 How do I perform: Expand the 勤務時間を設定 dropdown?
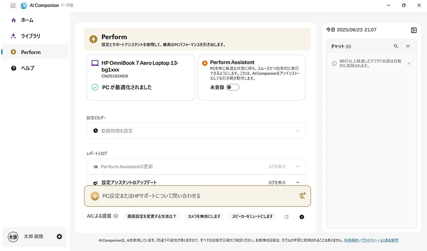(297, 131)
